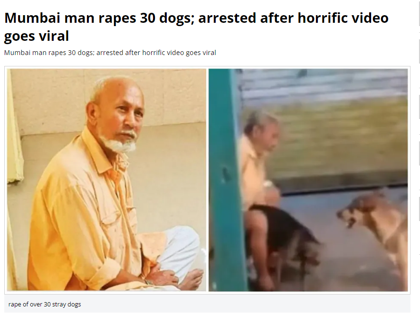Select the smaller subheadline text below title
Screen dimensions: 420x314
point(110,53)
